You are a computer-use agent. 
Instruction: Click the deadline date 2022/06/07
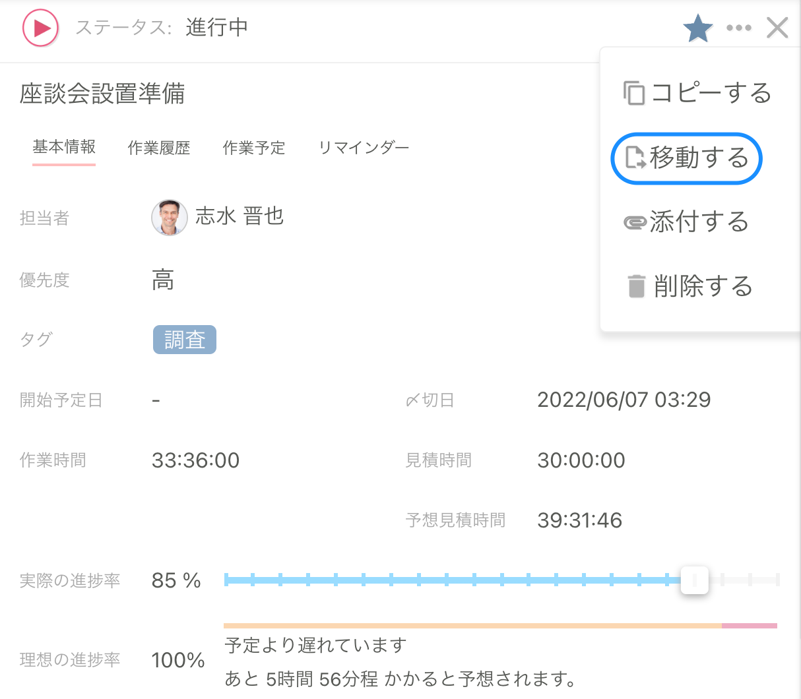[x=624, y=399]
